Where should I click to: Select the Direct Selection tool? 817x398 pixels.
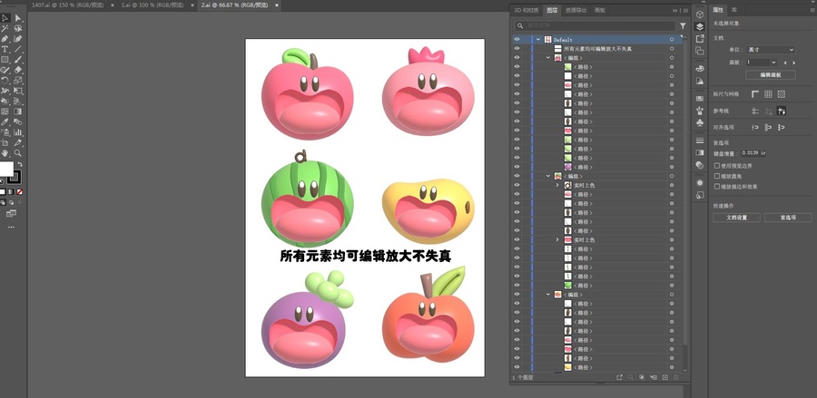tap(18, 18)
